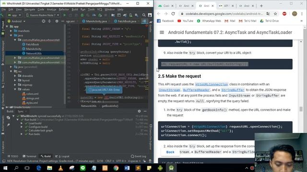This screenshot has width=307, height=172.
Task: Click the Sync tab in Build panel
Action: click(21, 111)
